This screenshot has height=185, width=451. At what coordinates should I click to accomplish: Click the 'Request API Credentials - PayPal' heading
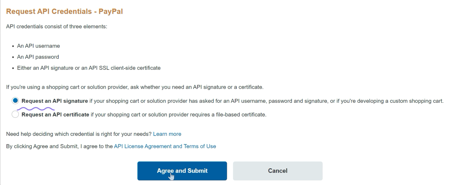65,12
